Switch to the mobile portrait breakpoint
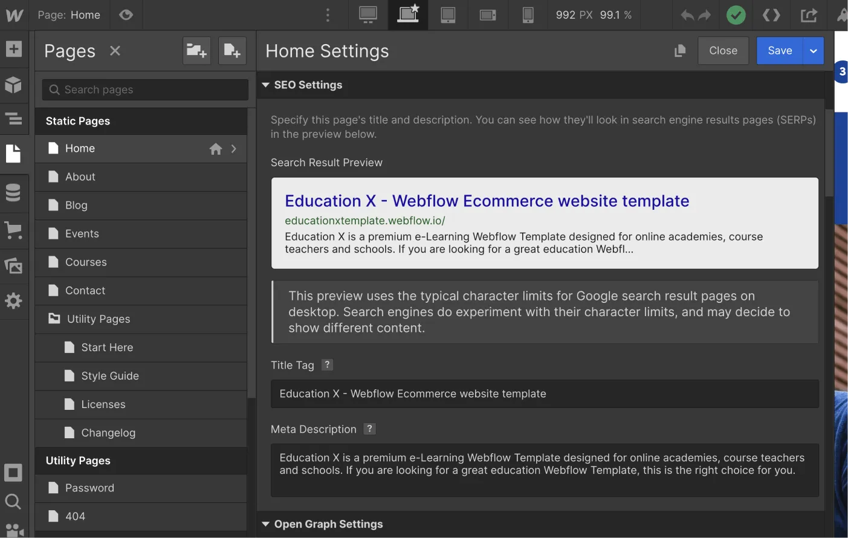 coord(528,15)
